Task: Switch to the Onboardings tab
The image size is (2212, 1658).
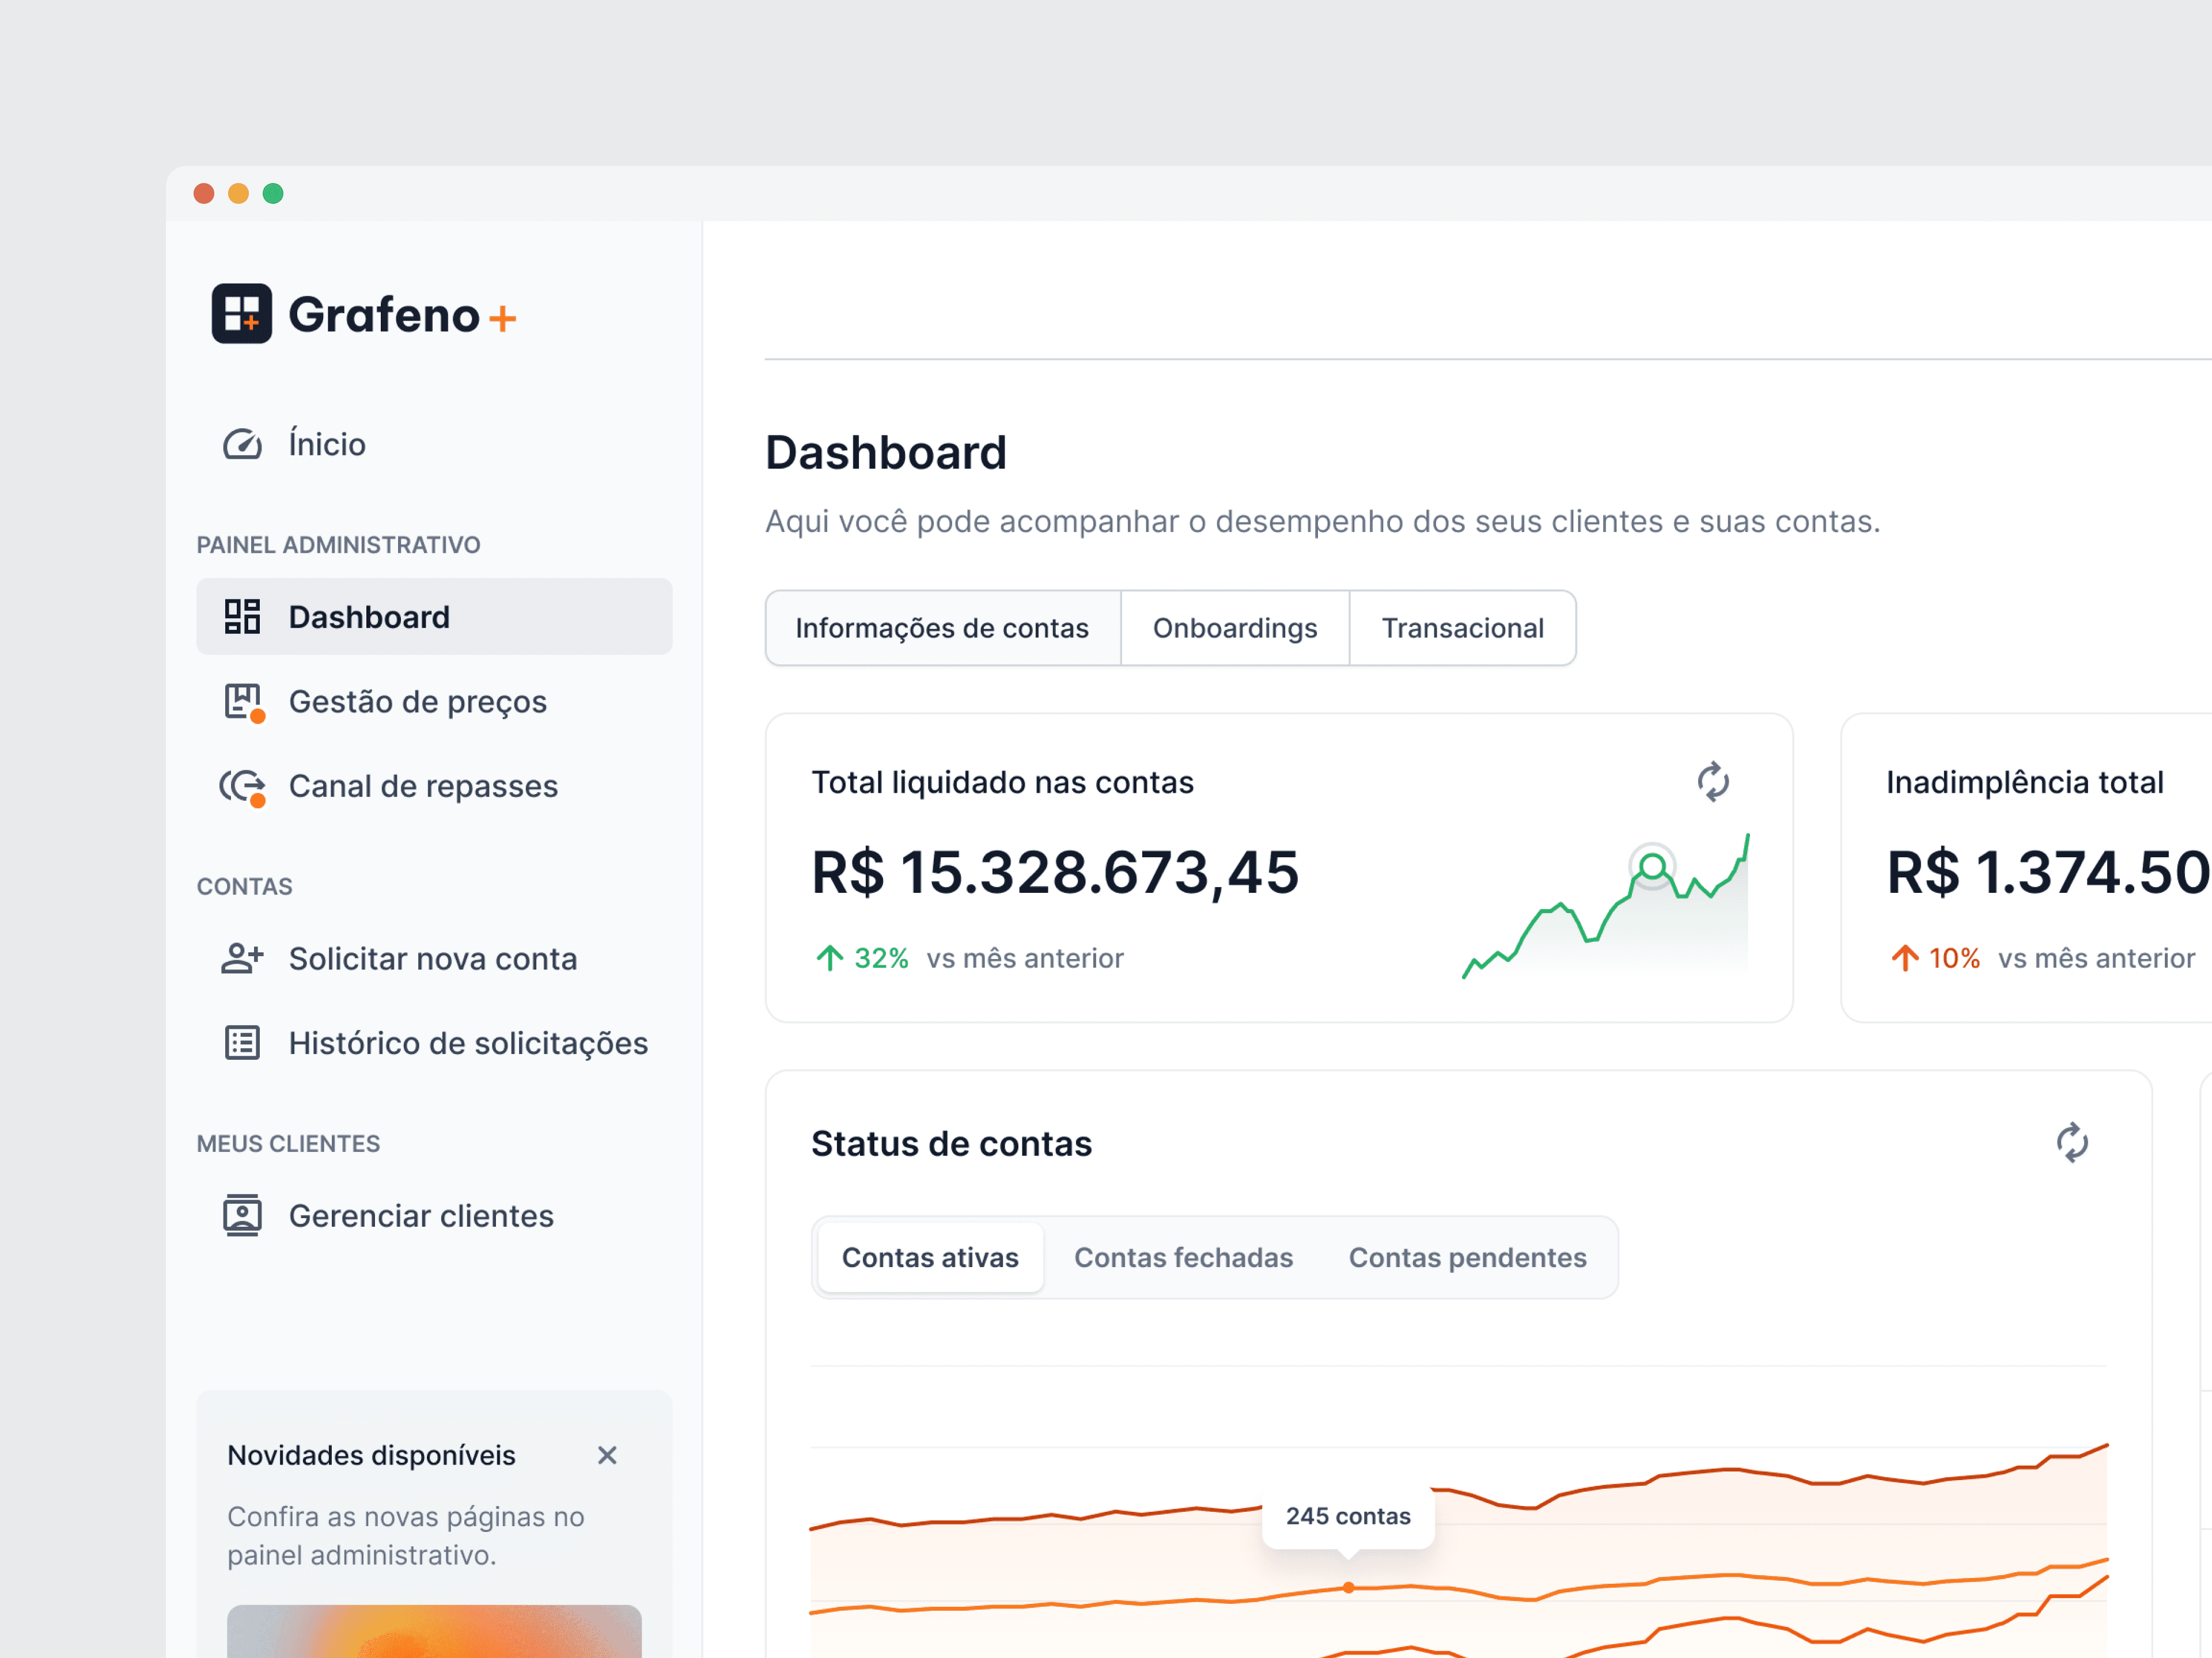Action: pyautogui.click(x=1235, y=628)
